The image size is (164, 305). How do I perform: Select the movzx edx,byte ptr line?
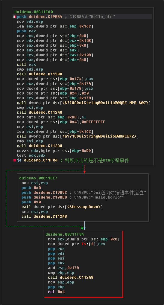55,151
